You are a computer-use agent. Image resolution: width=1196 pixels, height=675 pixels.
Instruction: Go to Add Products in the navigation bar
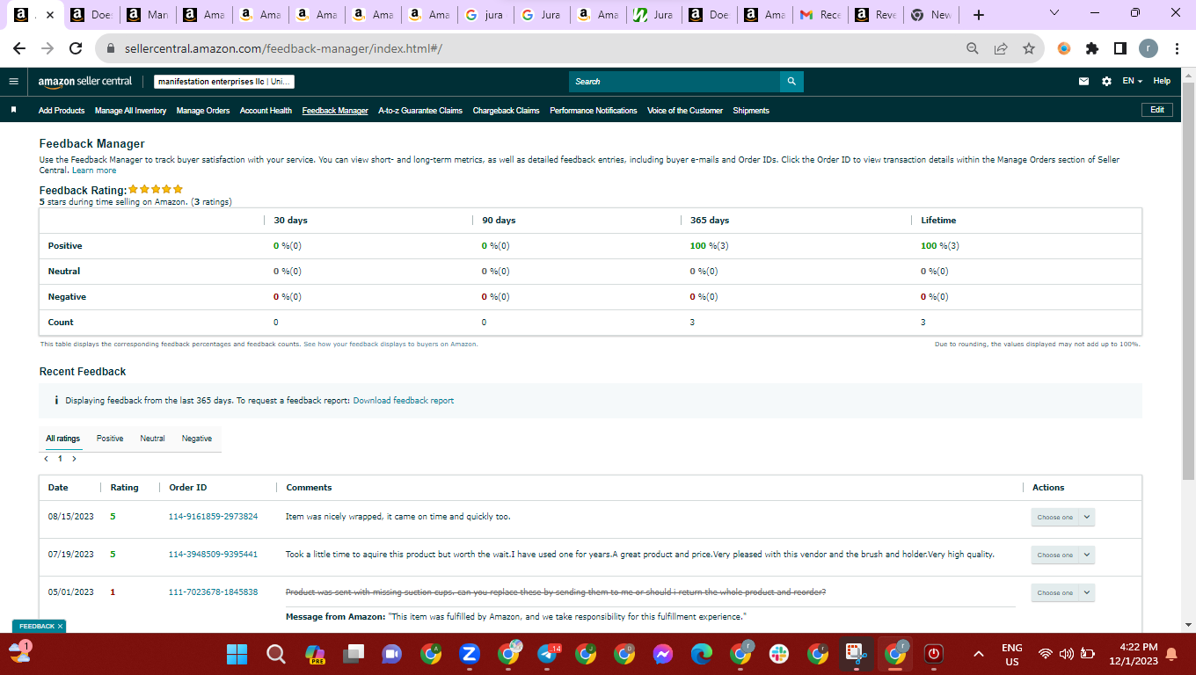[x=62, y=111]
